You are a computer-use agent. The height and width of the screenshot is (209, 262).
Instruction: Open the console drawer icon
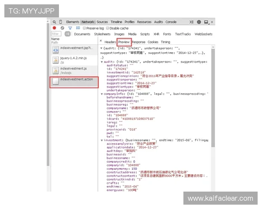tap(192, 22)
